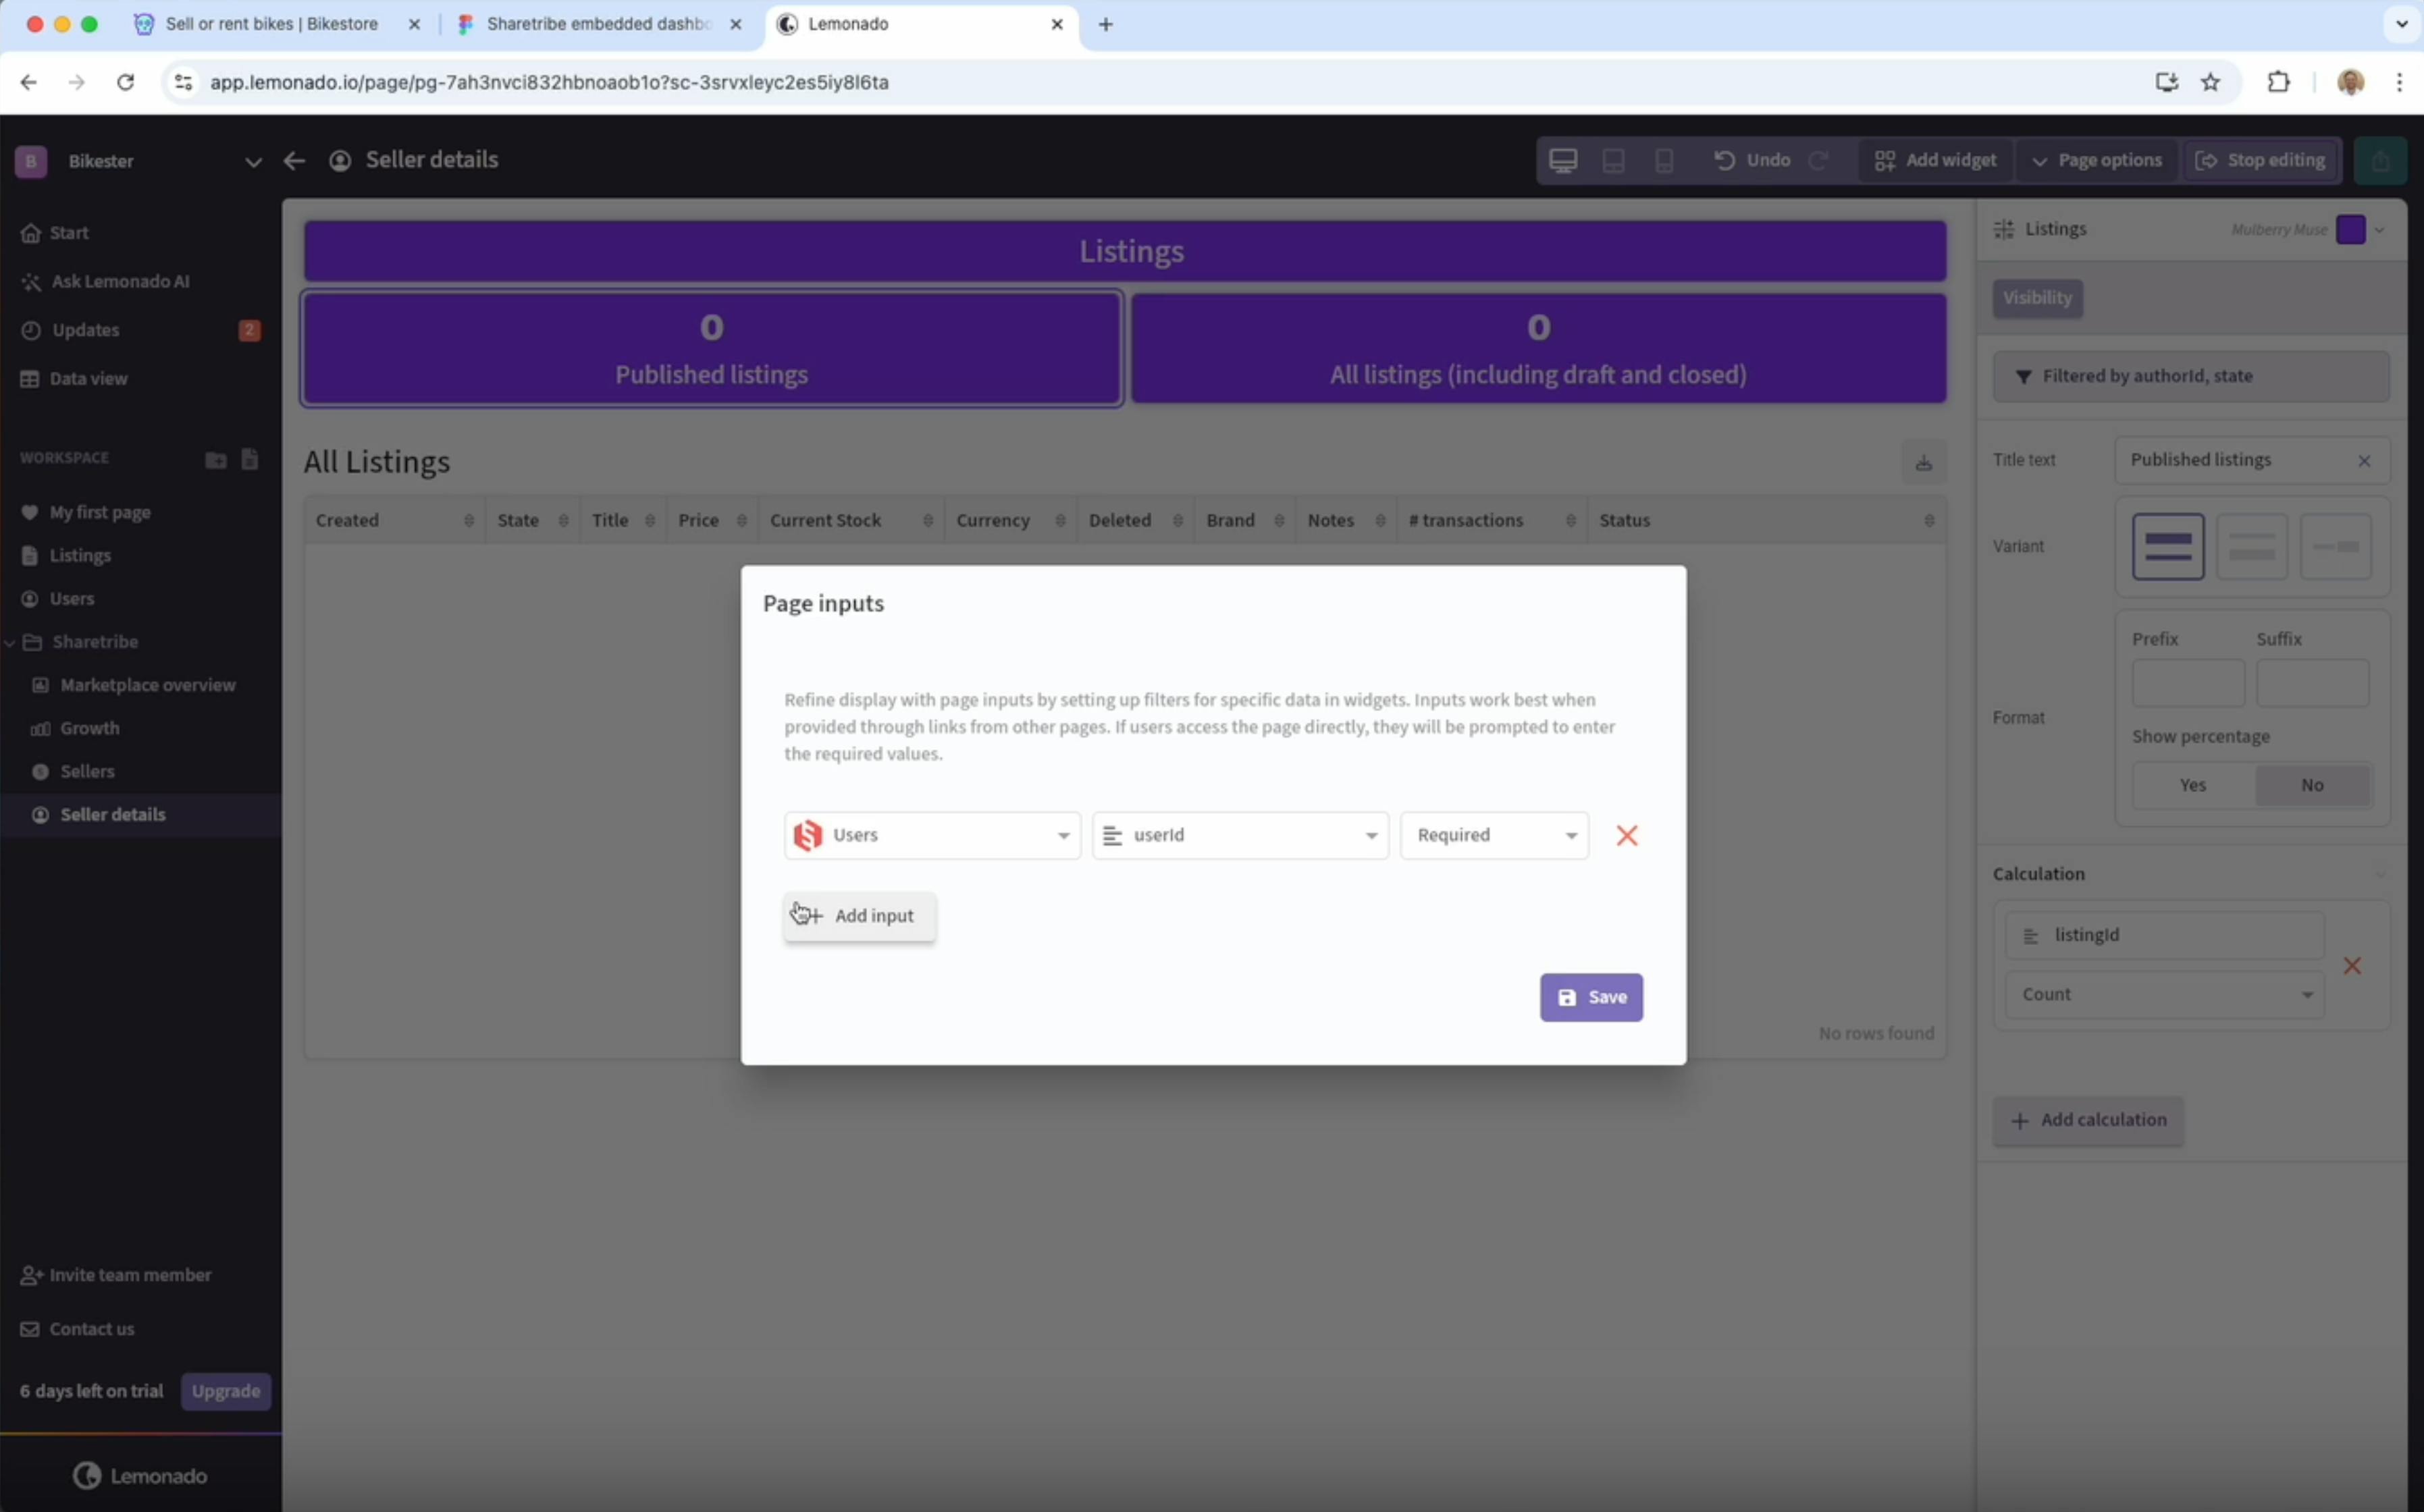Click the Sharetribe icon next to Users datasource
This screenshot has height=1512, width=2424.
(807, 834)
